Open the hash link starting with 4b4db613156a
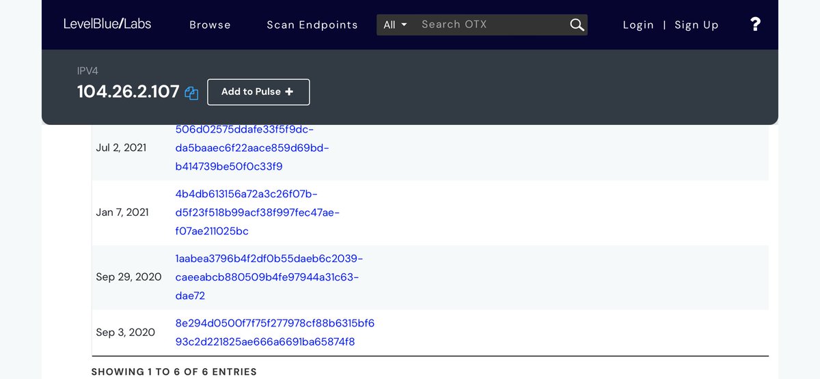This screenshot has height=379, width=820. tap(257, 212)
